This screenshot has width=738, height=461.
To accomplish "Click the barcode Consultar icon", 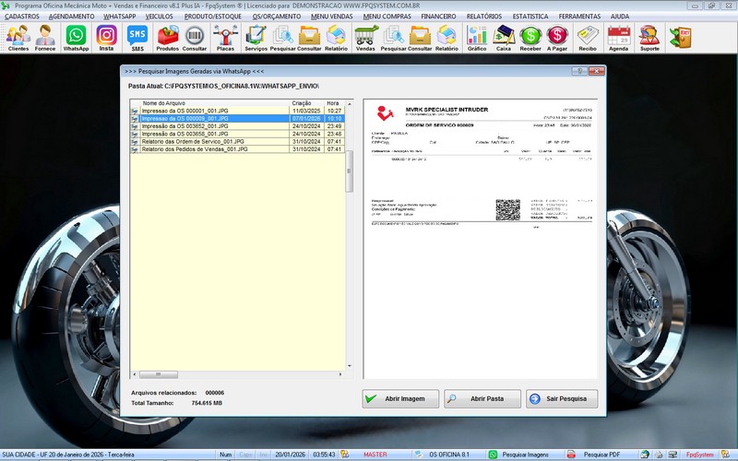I will 195,38.
